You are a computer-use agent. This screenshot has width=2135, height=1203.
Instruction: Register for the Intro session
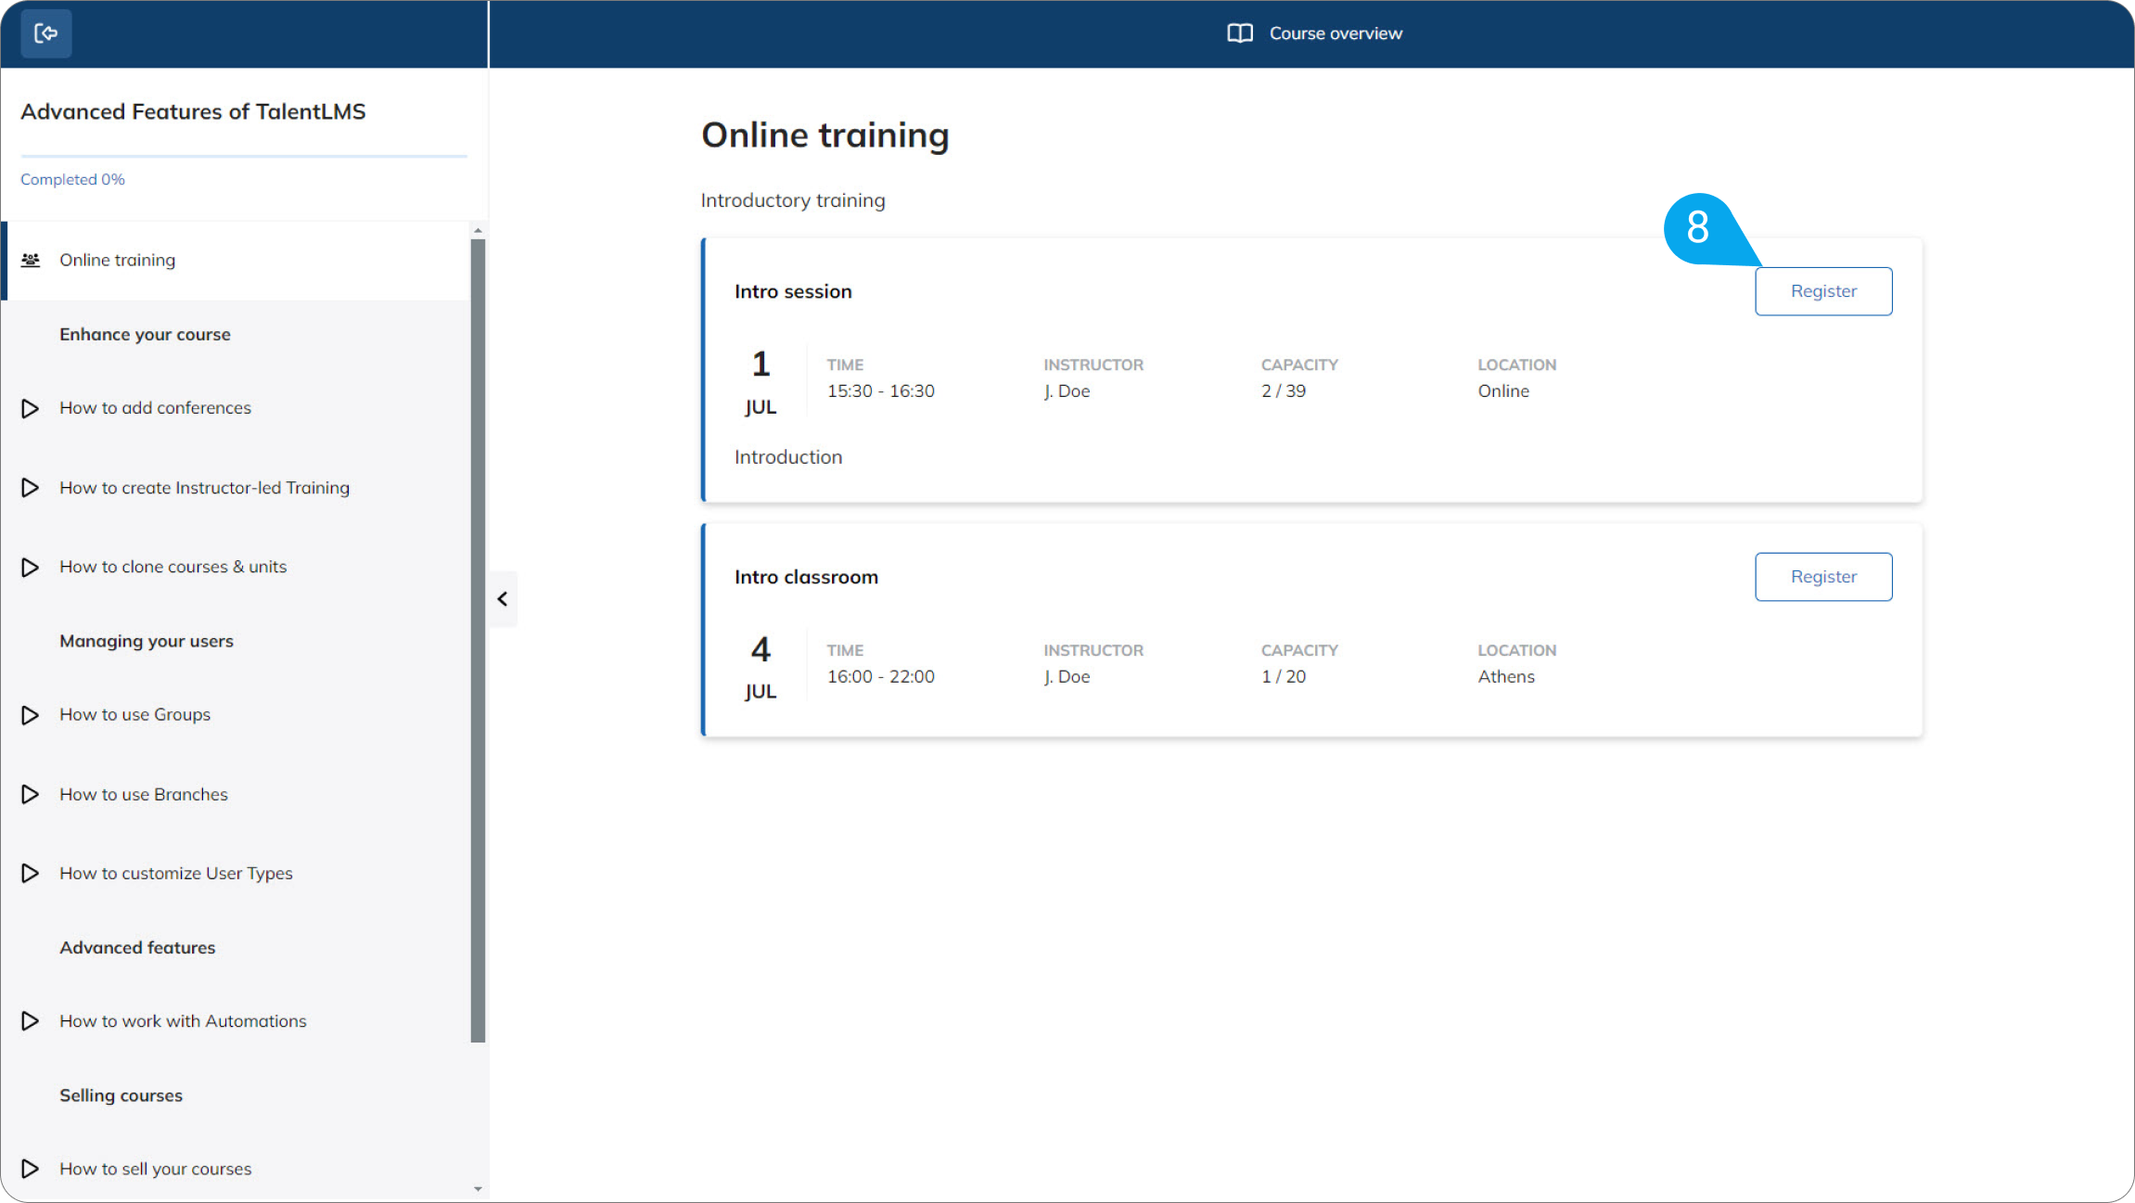1822,290
